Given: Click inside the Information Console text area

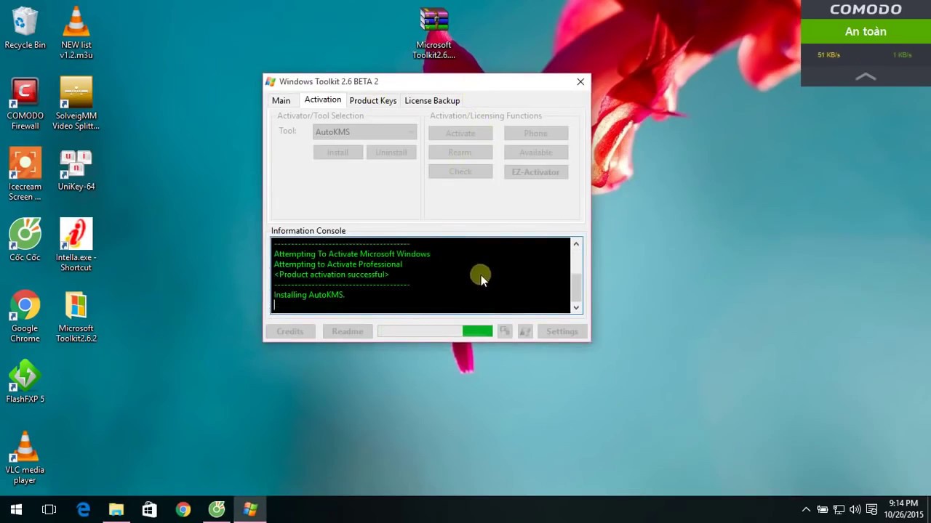Looking at the screenshot, I should 420,275.
